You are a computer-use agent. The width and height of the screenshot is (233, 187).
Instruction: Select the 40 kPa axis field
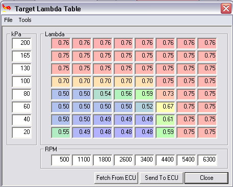coord(22,120)
